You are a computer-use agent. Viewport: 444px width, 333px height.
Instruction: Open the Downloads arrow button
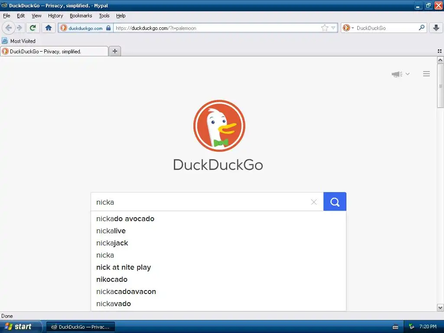tap(436, 28)
